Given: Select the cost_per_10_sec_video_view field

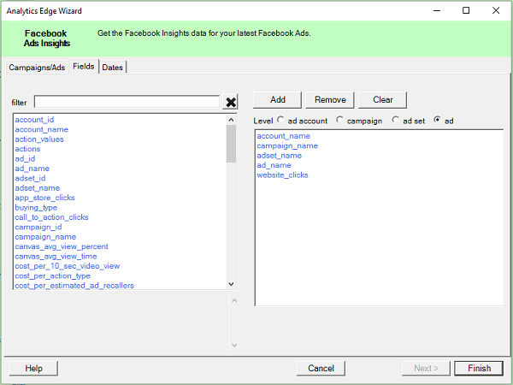Looking at the screenshot, I should pyautogui.click(x=68, y=266).
